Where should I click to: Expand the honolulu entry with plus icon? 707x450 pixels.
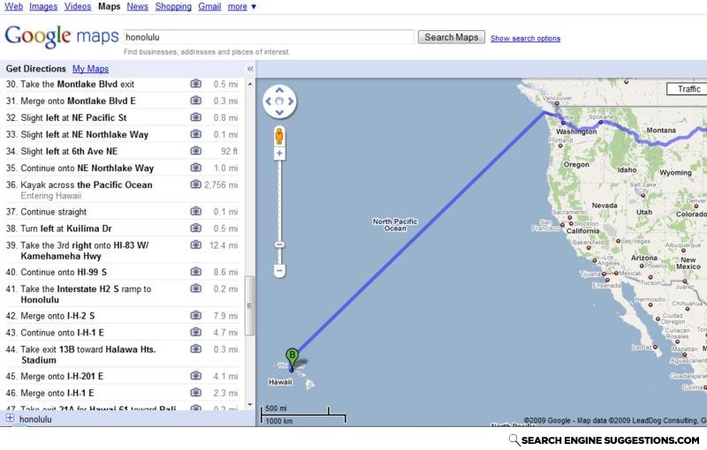click(10, 418)
